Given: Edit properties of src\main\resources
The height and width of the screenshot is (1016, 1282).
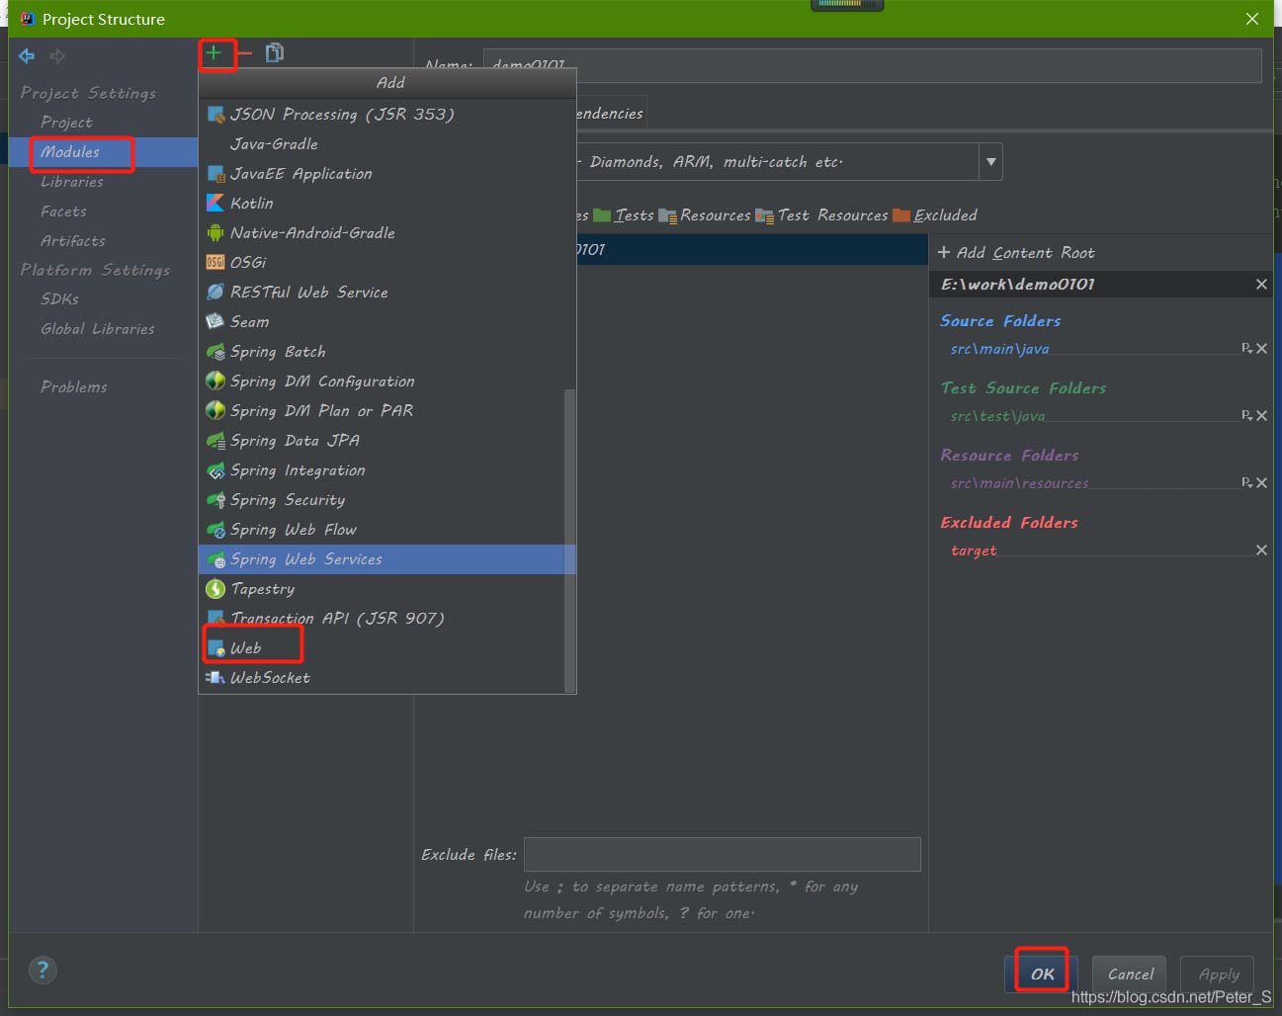Looking at the screenshot, I should [1246, 483].
